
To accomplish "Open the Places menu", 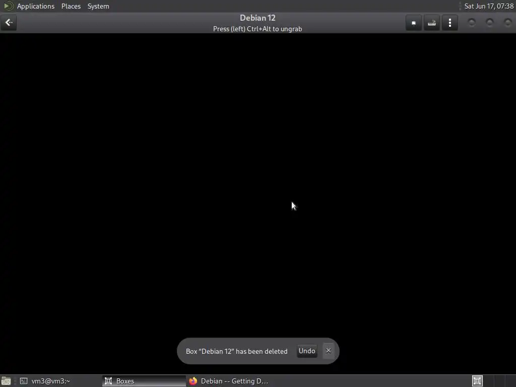I will click(x=71, y=6).
